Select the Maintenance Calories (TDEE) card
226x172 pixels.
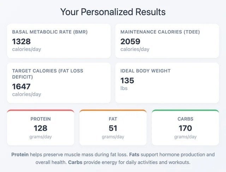167,41
